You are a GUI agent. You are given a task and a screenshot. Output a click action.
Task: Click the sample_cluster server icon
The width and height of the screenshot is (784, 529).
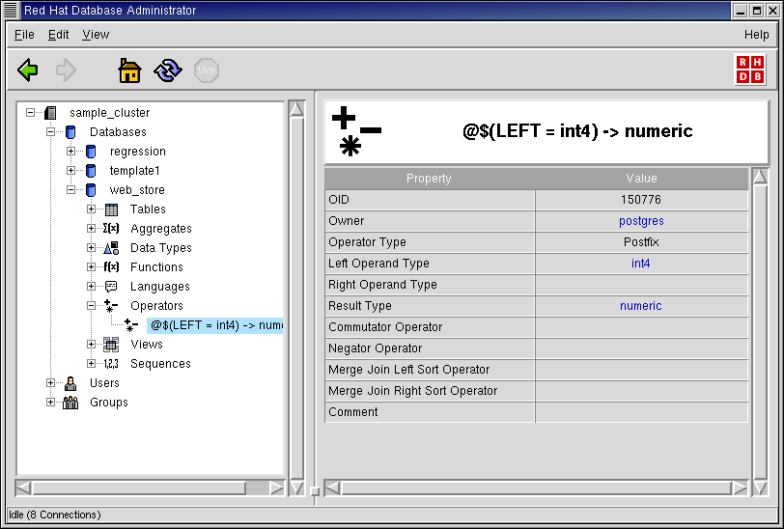tap(50, 113)
